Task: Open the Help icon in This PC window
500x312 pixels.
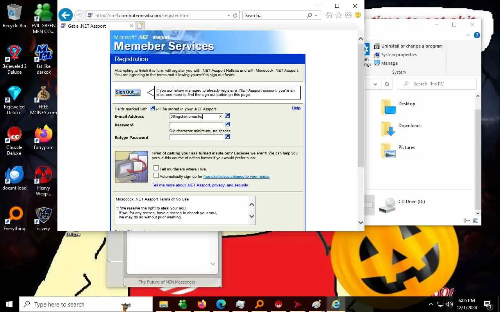Action: pos(477,35)
